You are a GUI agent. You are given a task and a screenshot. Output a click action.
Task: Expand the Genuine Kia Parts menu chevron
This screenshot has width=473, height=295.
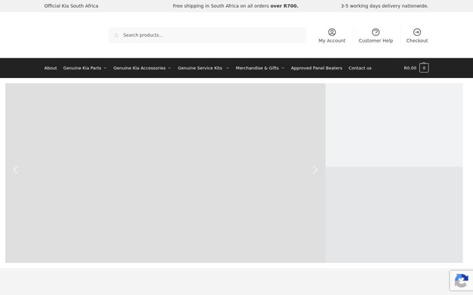click(x=105, y=68)
